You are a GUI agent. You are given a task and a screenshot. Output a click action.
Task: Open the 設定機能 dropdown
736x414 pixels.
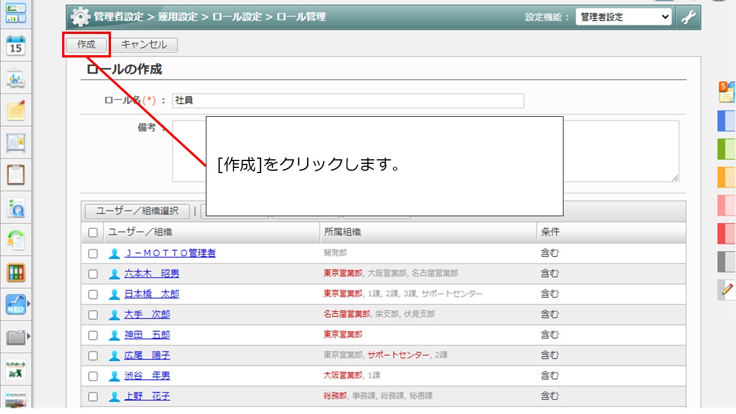(x=623, y=17)
